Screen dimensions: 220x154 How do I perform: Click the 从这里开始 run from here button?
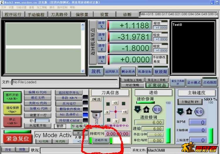click(38, 125)
